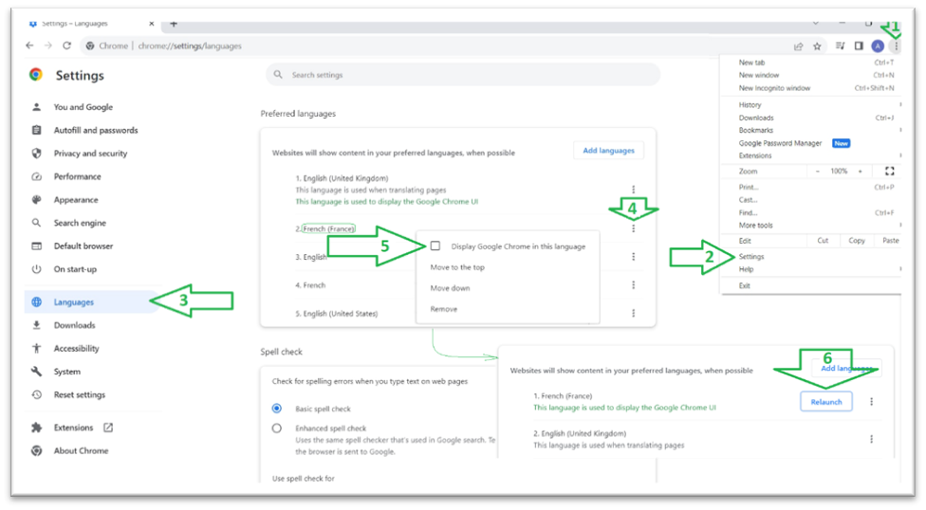Viewport: 926px width, 510px height.
Task: Click the Extensions puzzle icon in sidebar
Action: tap(37, 428)
